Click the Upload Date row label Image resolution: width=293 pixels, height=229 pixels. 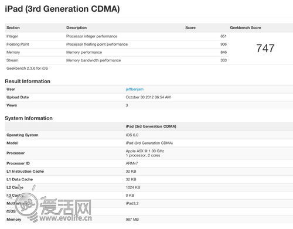[18, 97]
